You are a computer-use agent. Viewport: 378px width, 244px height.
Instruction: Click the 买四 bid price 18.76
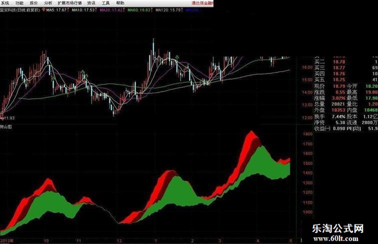[339, 74]
